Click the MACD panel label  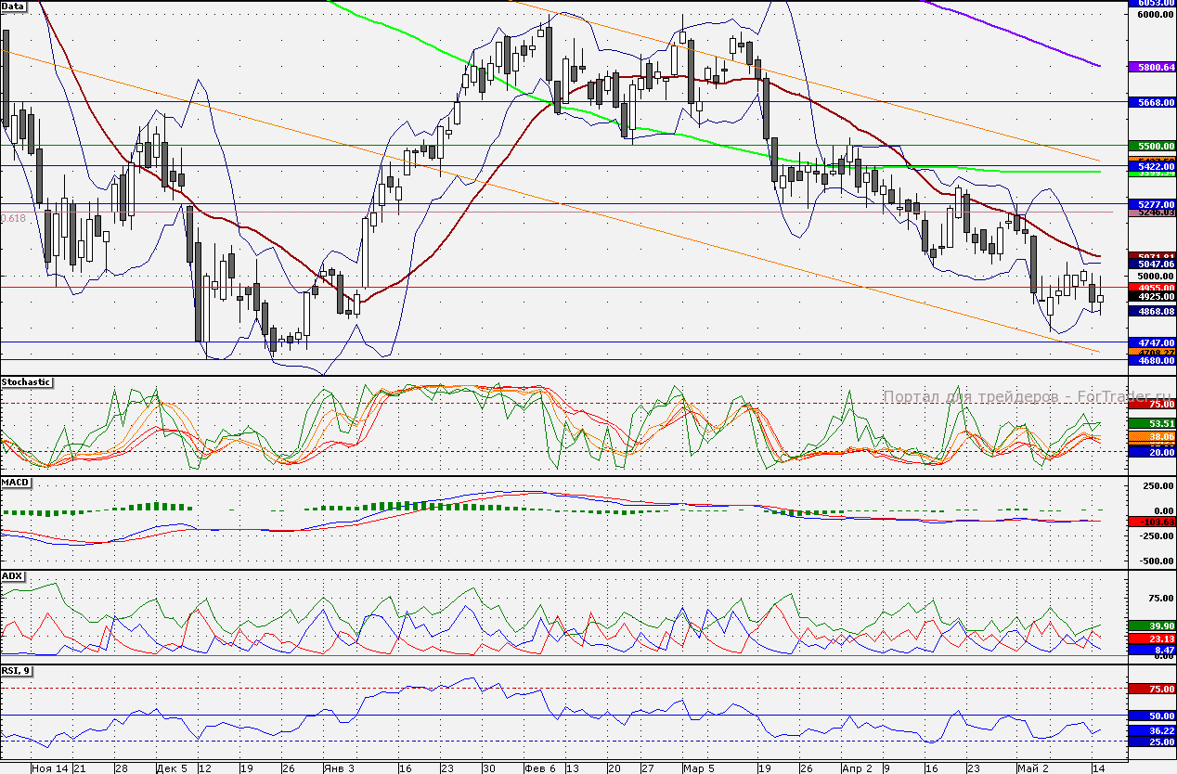(x=15, y=483)
